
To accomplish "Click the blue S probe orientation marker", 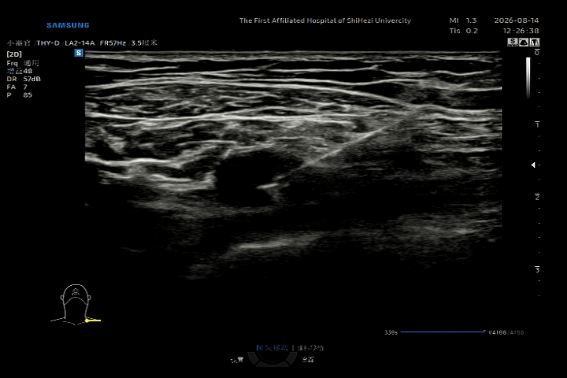I will [79, 54].
